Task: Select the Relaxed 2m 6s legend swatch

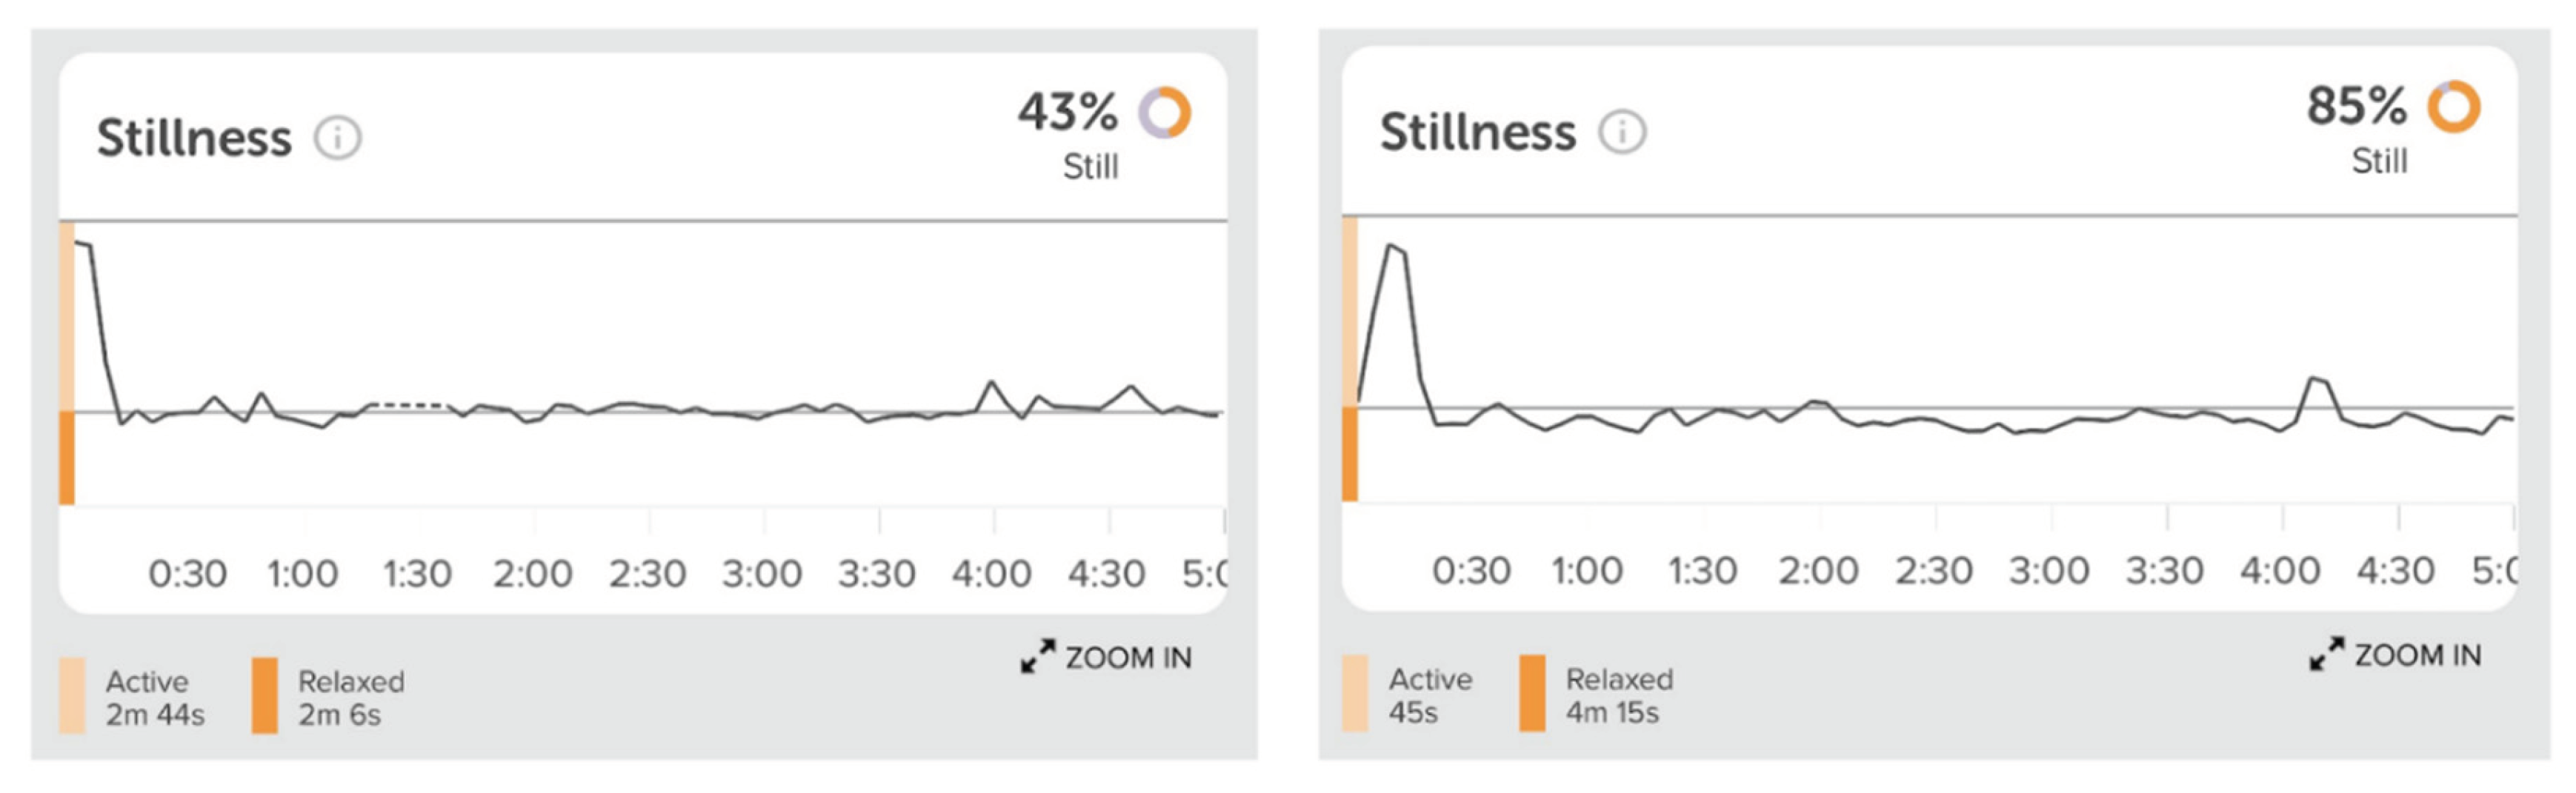Action: click(264, 695)
